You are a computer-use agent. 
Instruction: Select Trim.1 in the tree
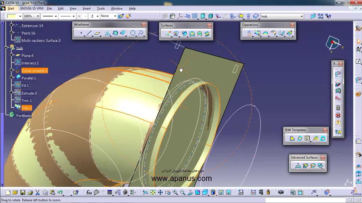27,101
